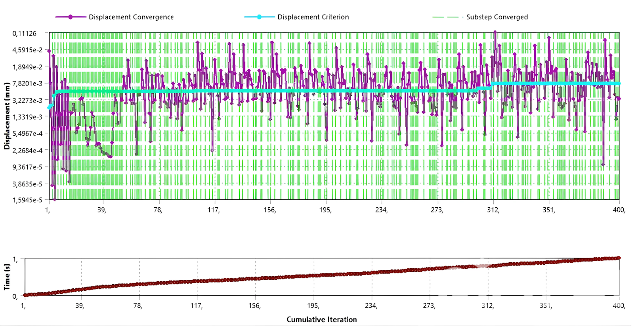The image size is (634, 326).
Task: Click the last red point on Time curve
Action: pyautogui.click(x=619, y=258)
